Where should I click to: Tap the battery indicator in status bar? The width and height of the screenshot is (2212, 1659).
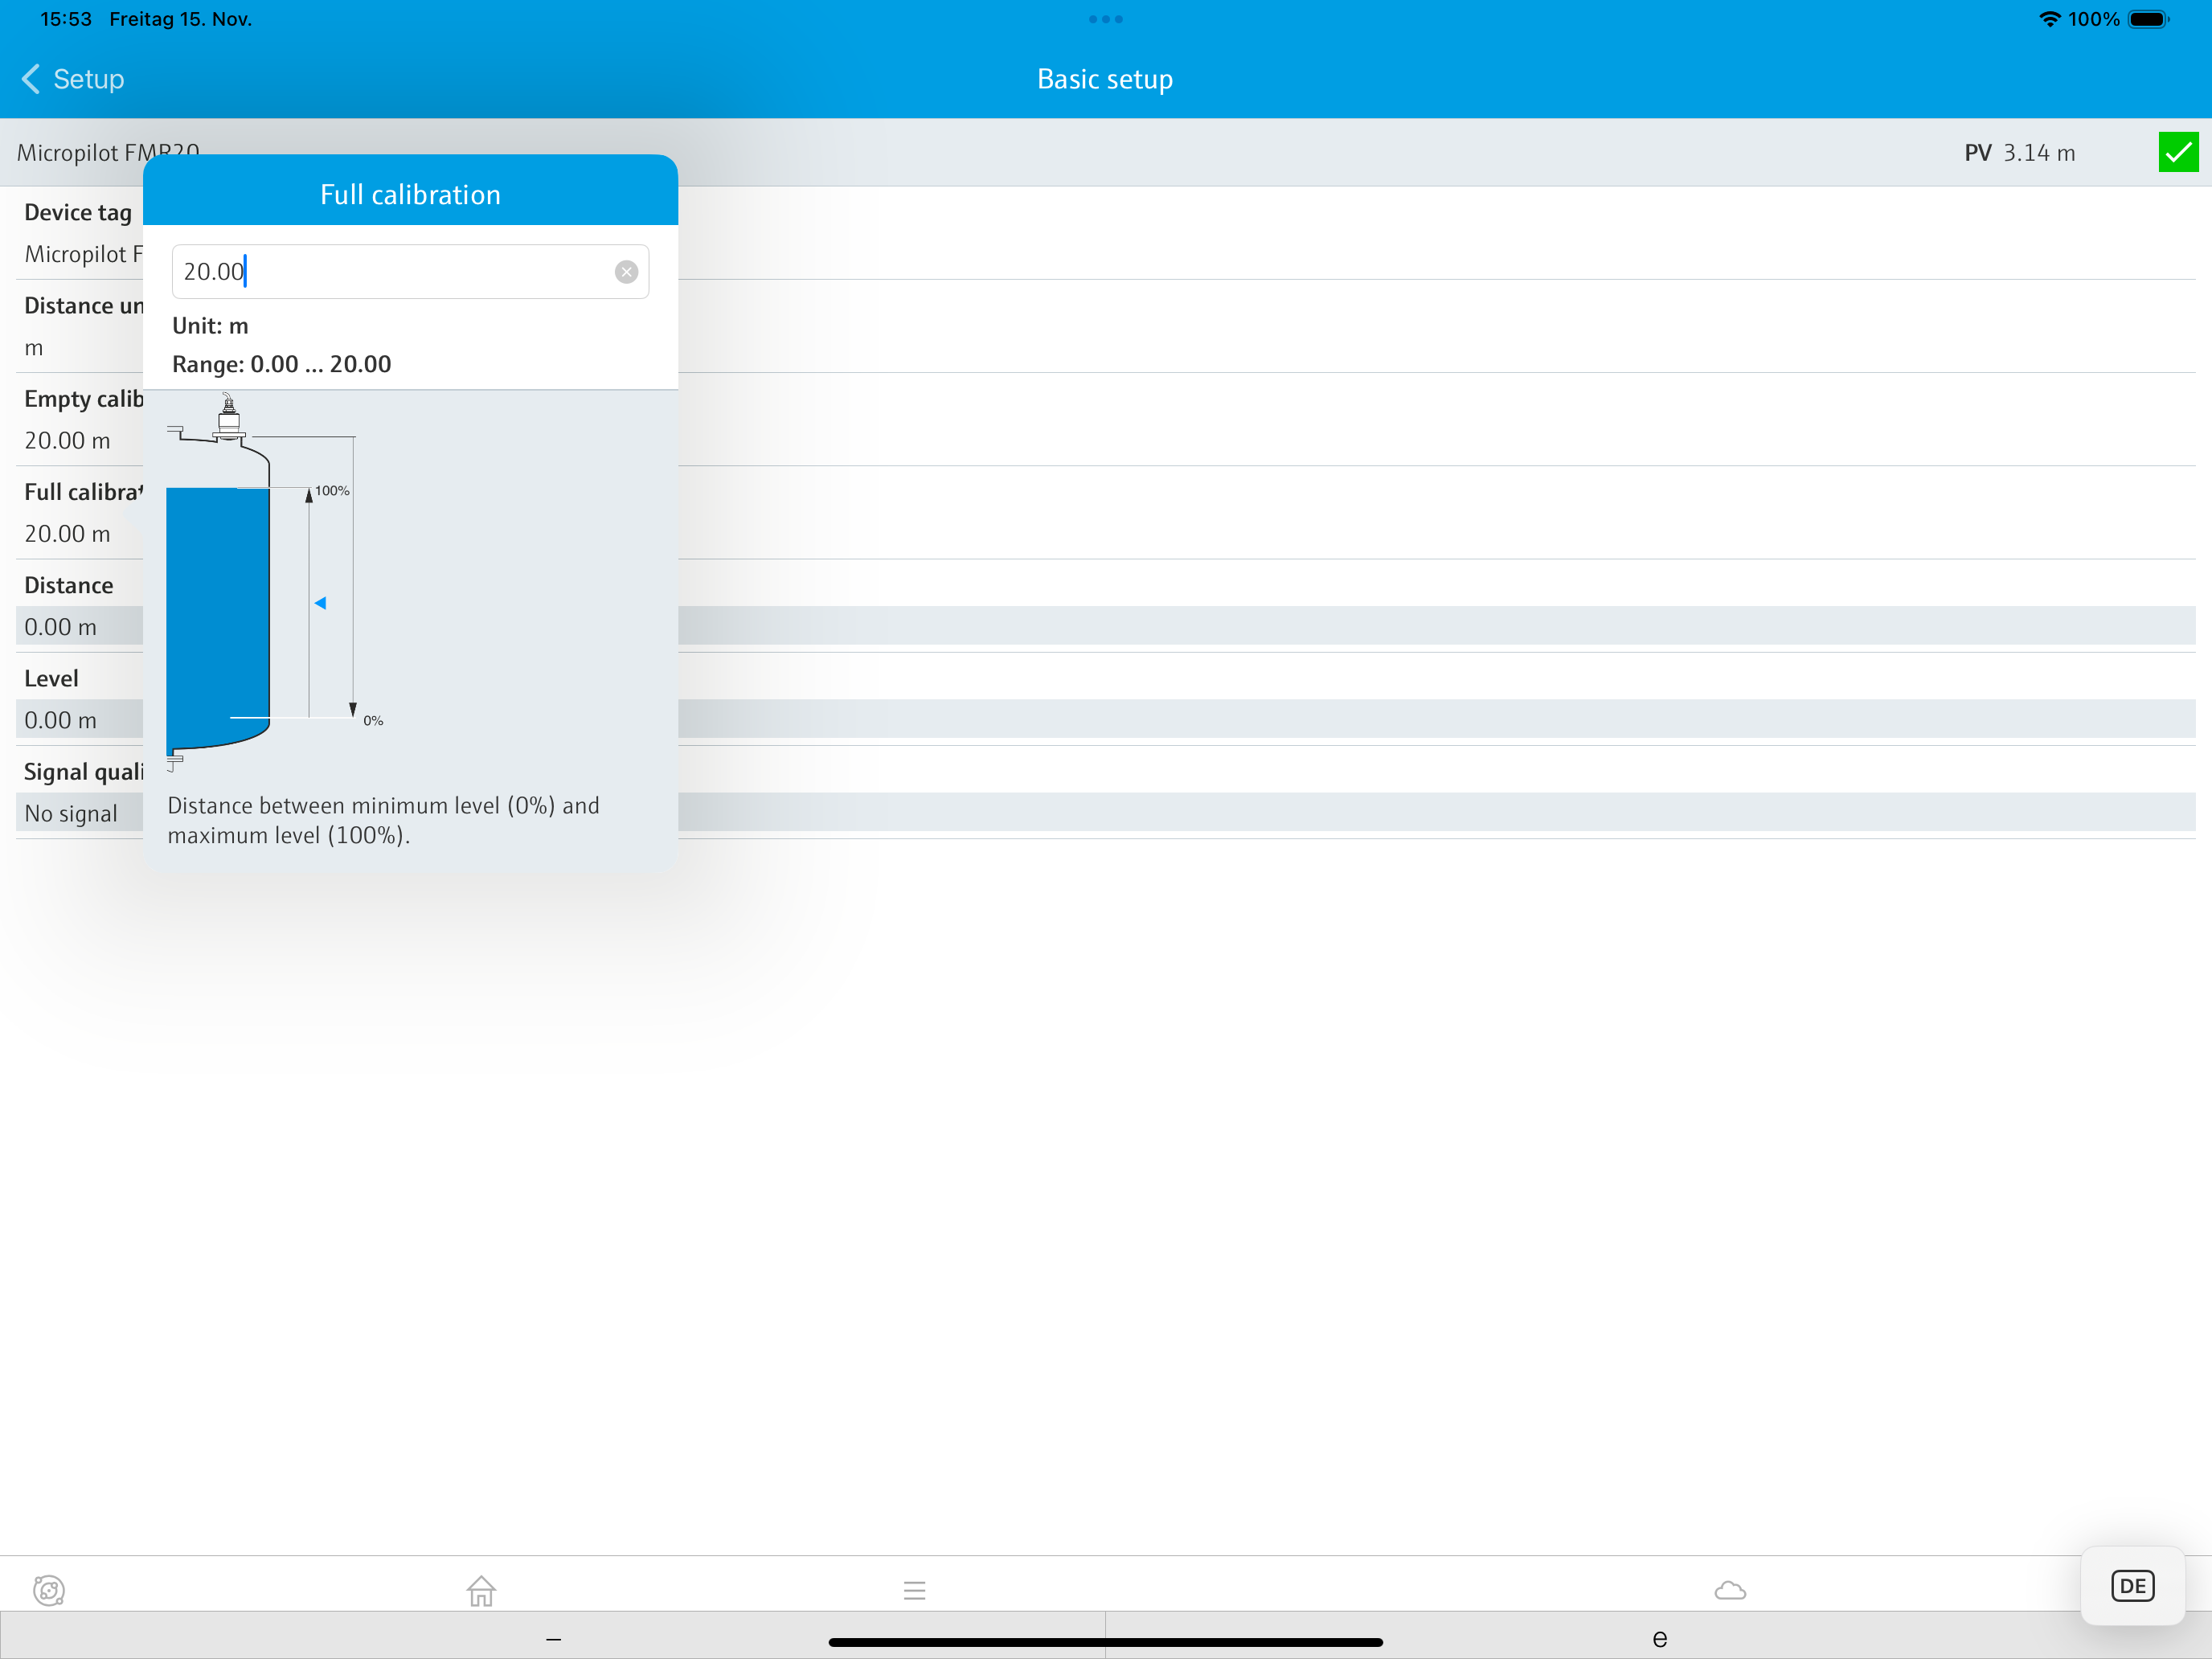coord(2147,19)
